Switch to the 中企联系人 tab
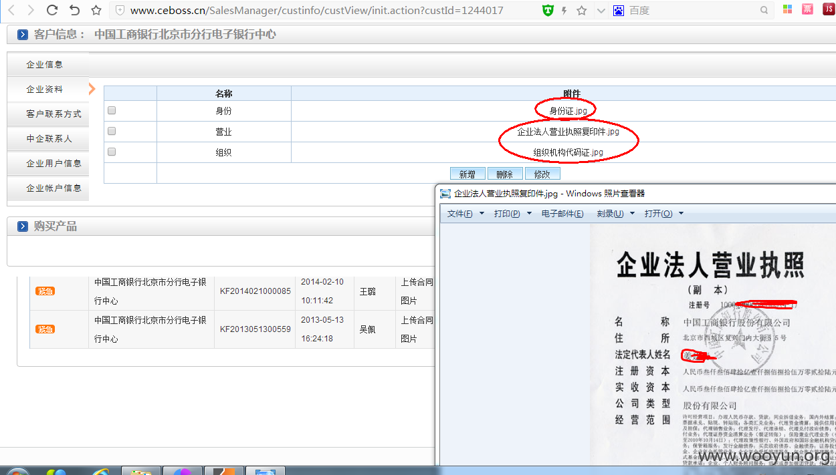This screenshot has height=475, width=836. 47,139
